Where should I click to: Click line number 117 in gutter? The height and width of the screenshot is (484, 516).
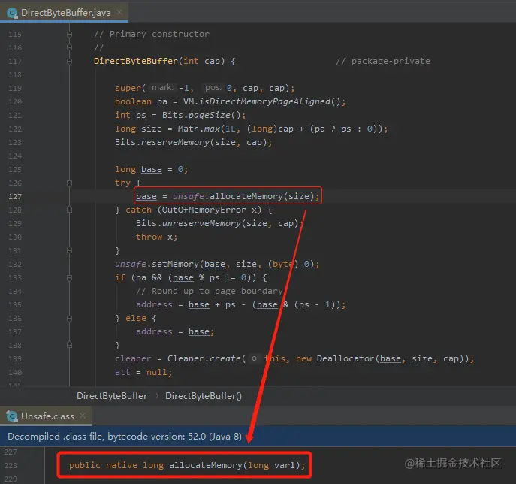pyautogui.click(x=15, y=61)
